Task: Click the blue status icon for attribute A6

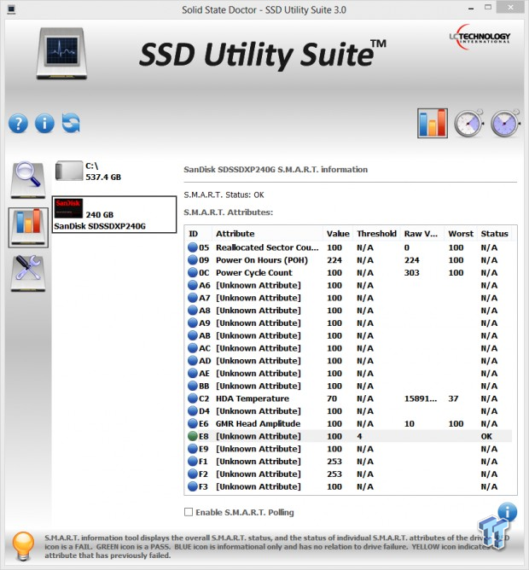Action: (x=192, y=285)
